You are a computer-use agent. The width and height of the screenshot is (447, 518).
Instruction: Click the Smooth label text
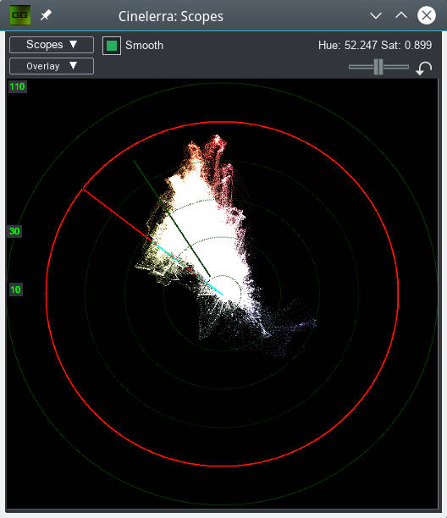click(x=145, y=45)
